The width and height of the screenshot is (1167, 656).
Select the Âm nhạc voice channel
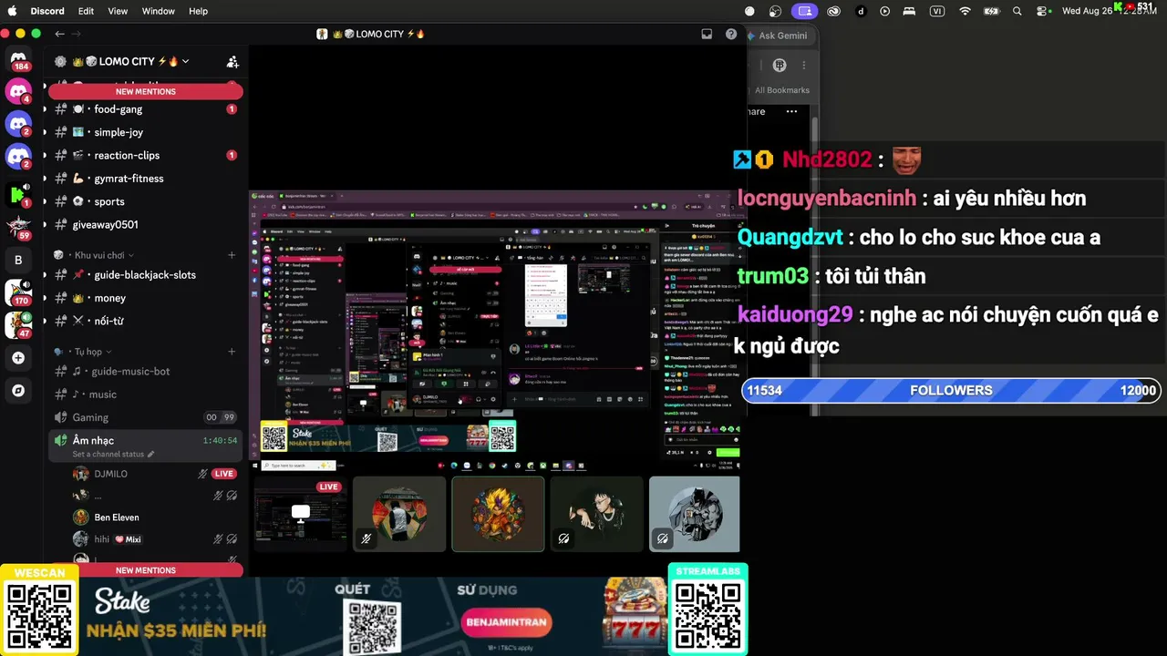144,446
